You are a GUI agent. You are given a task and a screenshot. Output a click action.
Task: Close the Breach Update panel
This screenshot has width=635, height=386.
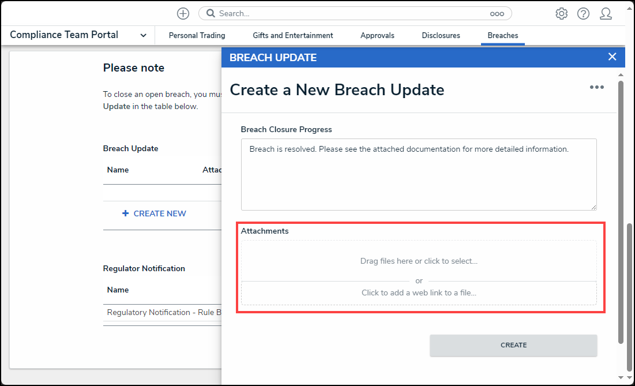pyautogui.click(x=612, y=57)
